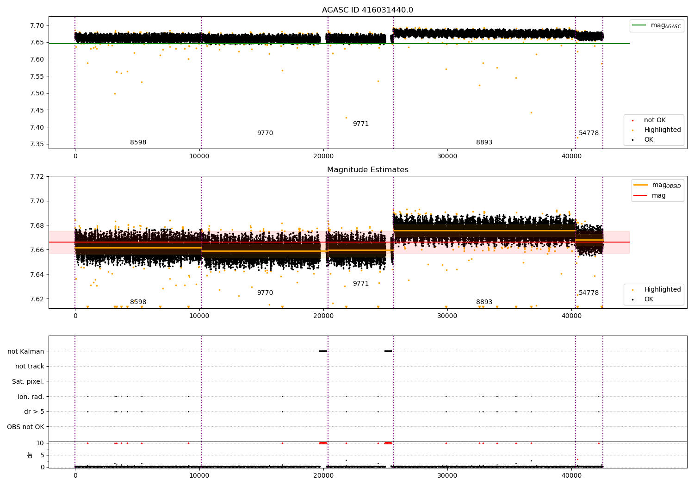Image resolution: width=694 pixels, height=486 pixels.
Task: Click 'Highlighted' in Magnitude Estimates legend
Action: 662,290
